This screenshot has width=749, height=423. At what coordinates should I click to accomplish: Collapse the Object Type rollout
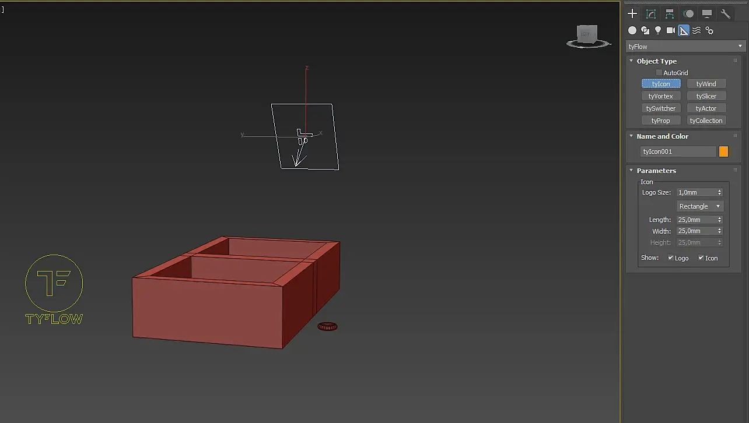631,61
